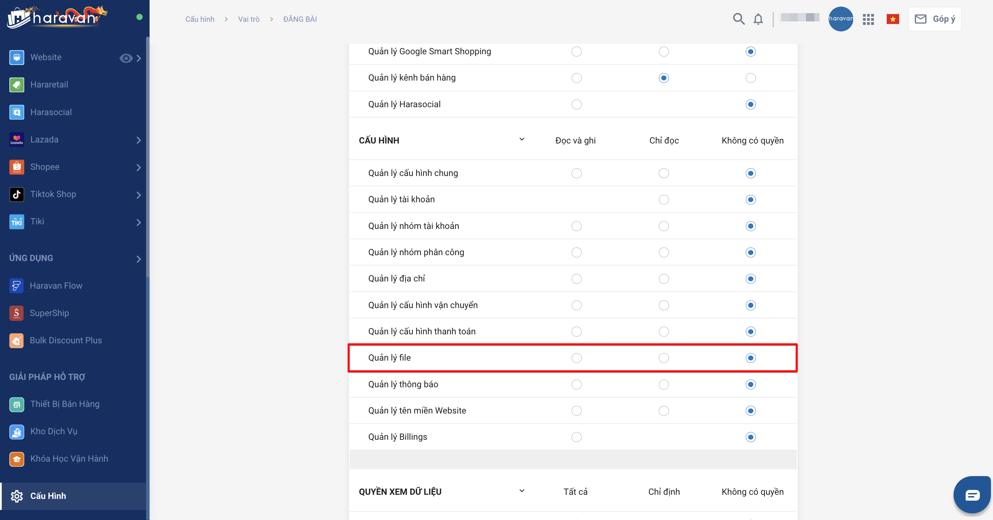Click the Góp ý feedback button

click(x=934, y=19)
